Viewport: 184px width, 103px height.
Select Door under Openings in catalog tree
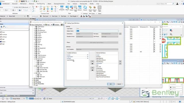click(x=41, y=61)
